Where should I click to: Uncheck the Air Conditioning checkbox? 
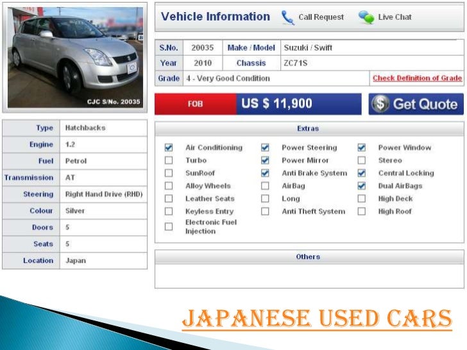(x=169, y=147)
